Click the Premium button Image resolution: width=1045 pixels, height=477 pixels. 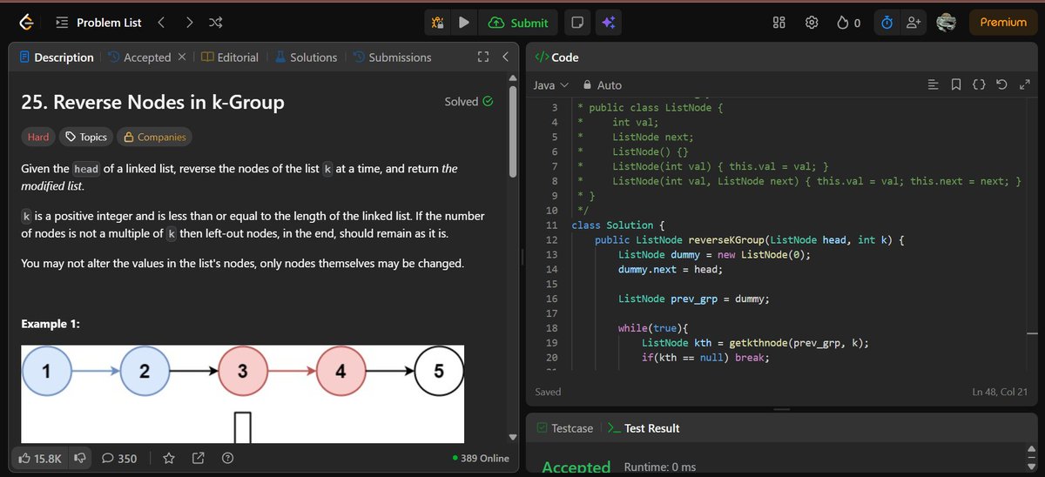[x=1003, y=23]
